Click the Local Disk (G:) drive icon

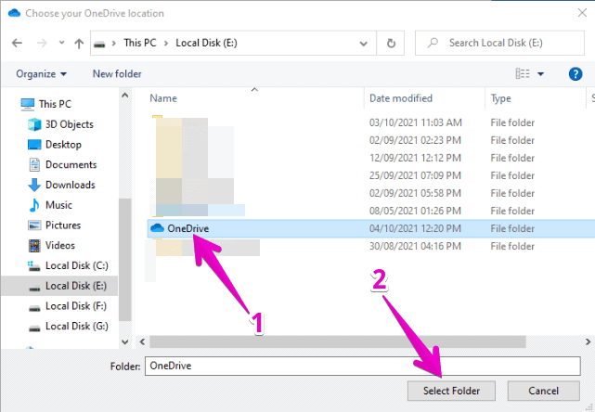(x=34, y=328)
